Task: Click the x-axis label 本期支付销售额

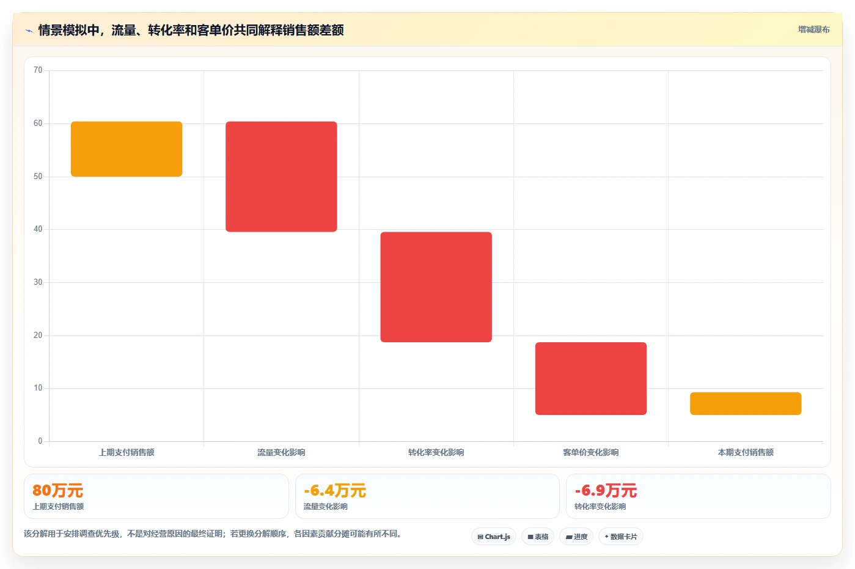Action: pos(746,452)
